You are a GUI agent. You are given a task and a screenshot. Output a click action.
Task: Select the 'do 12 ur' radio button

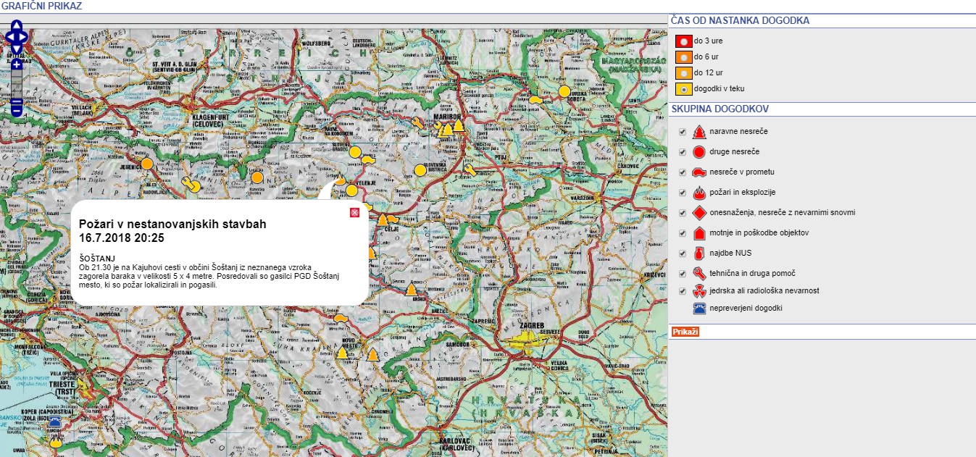pyautogui.click(x=683, y=73)
